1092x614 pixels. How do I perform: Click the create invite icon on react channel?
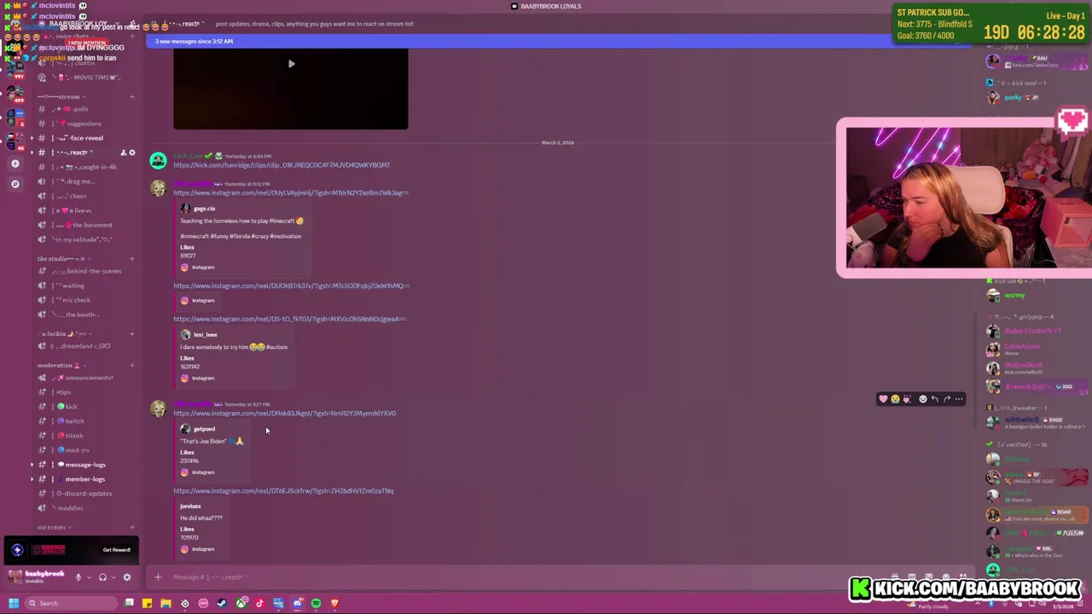(123, 153)
